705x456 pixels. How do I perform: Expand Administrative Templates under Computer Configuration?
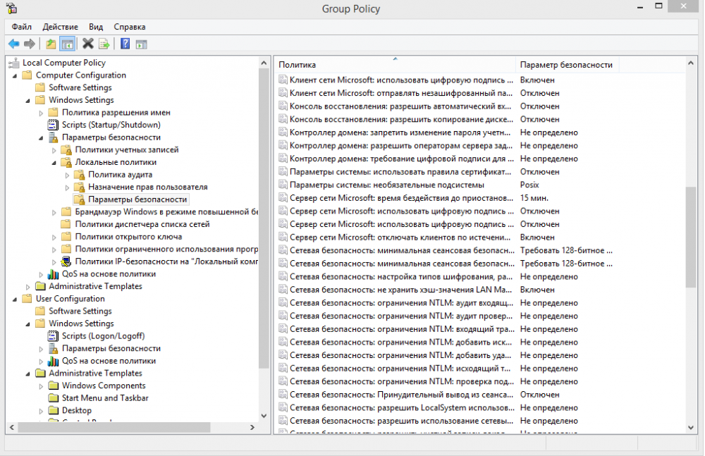(28, 287)
